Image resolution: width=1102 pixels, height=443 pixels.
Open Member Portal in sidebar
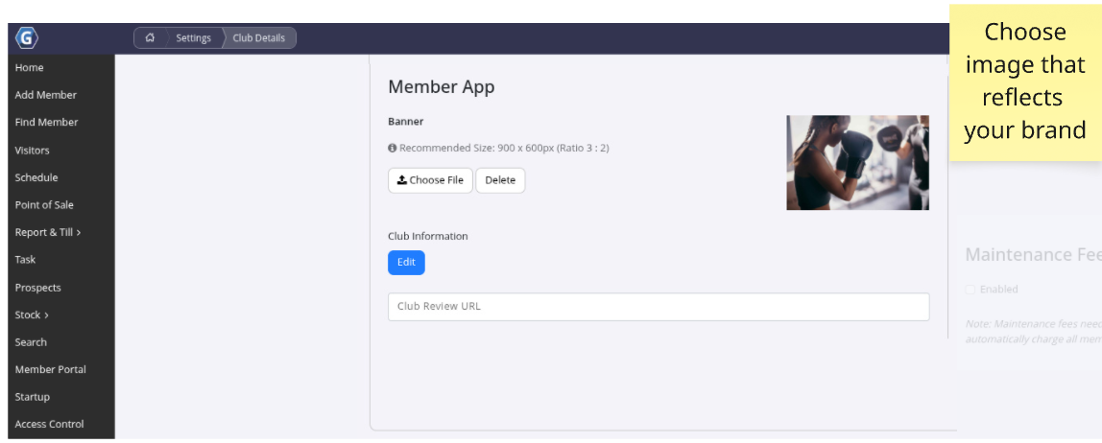[51, 369]
